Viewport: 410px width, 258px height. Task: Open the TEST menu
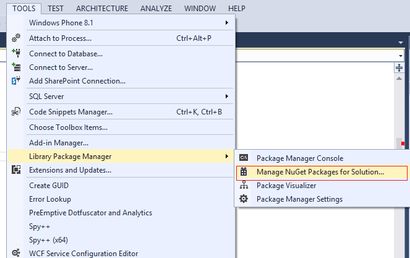coord(56,9)
